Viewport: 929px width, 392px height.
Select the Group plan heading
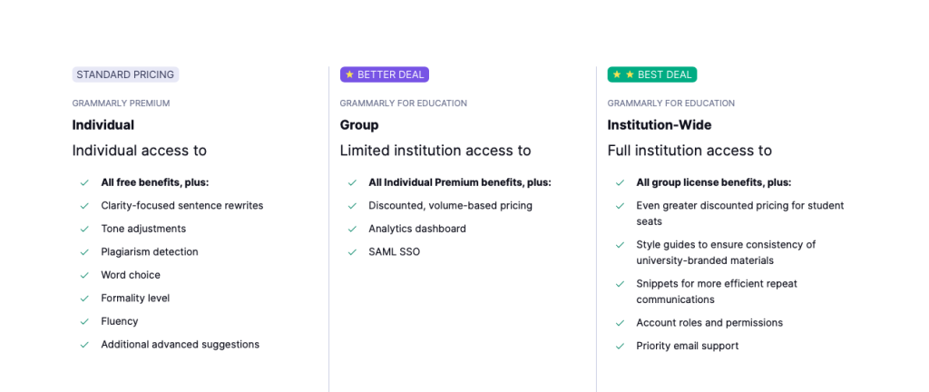click(359, 125)
